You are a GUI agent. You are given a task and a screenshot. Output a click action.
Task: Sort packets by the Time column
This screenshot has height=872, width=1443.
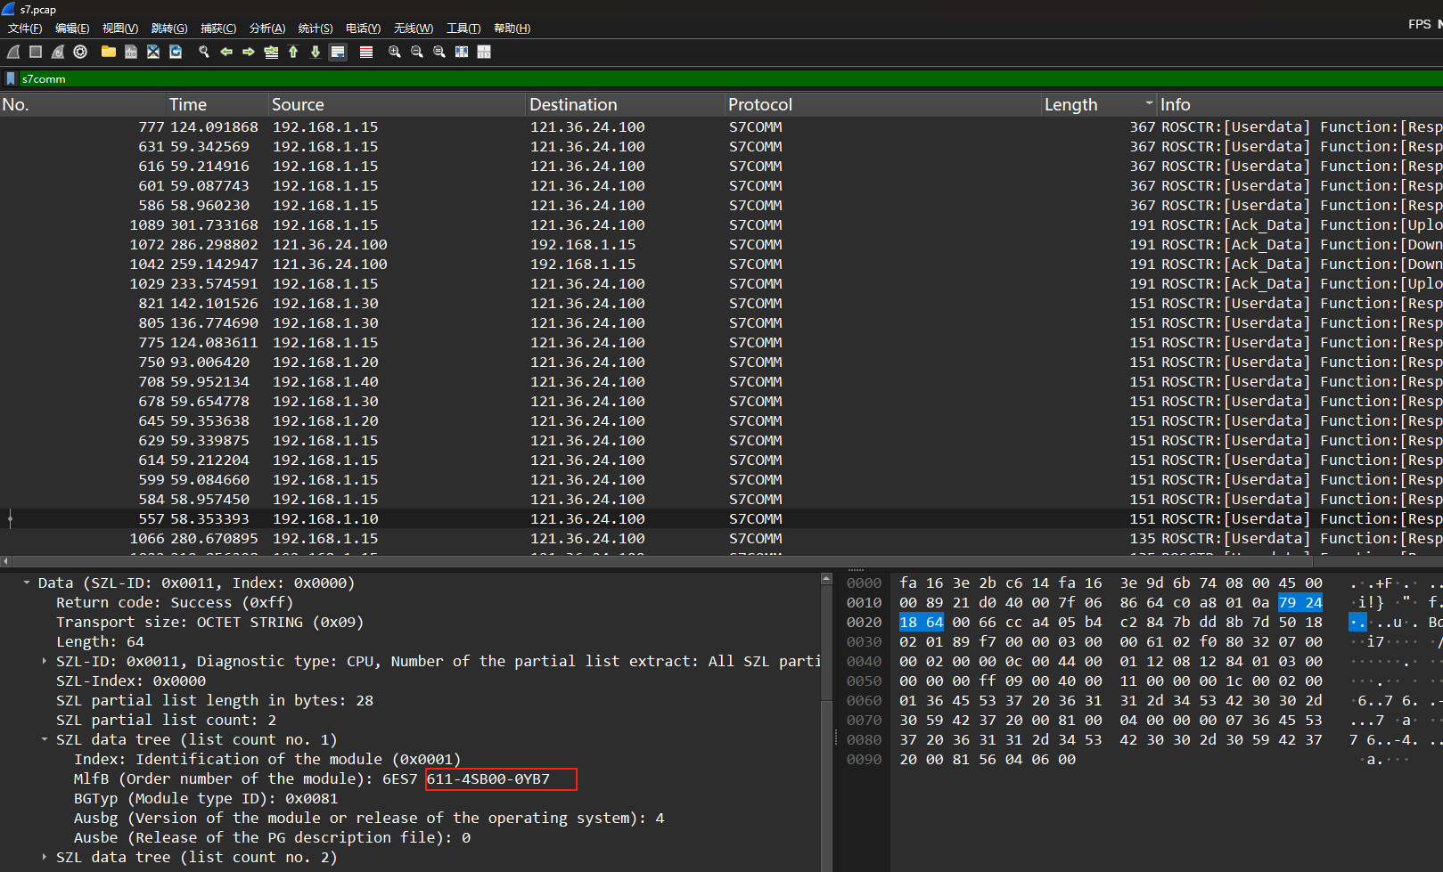click(218, 104)
